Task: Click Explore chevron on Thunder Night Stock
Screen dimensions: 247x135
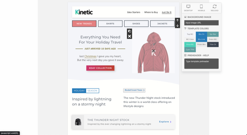Action: (x=165, y=122)
